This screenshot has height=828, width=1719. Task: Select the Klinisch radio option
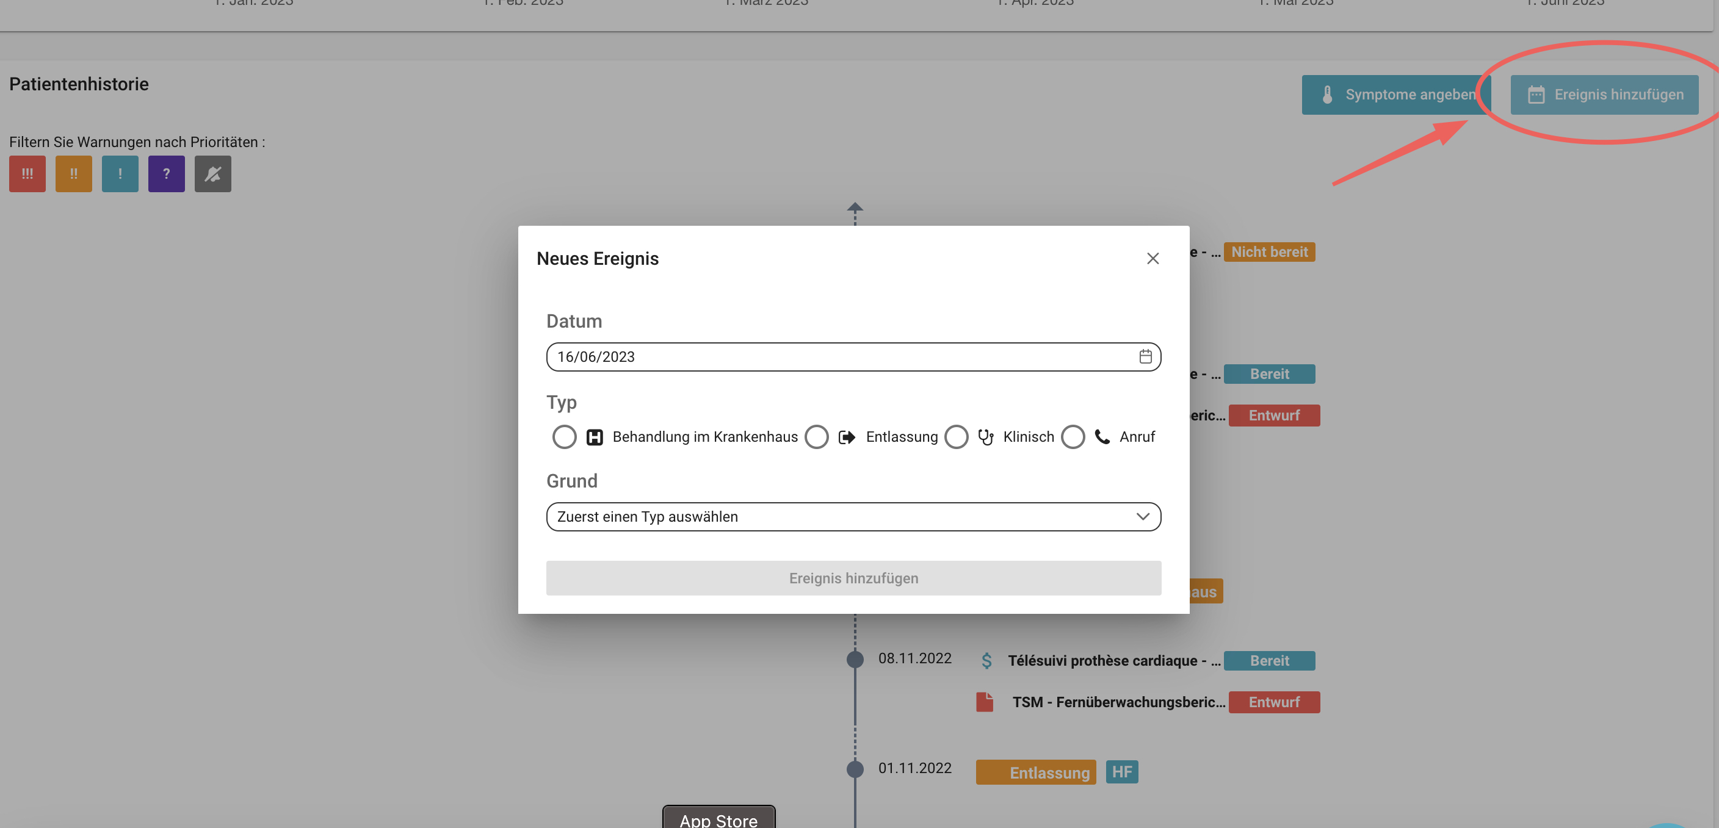click(x=955, y=437)
